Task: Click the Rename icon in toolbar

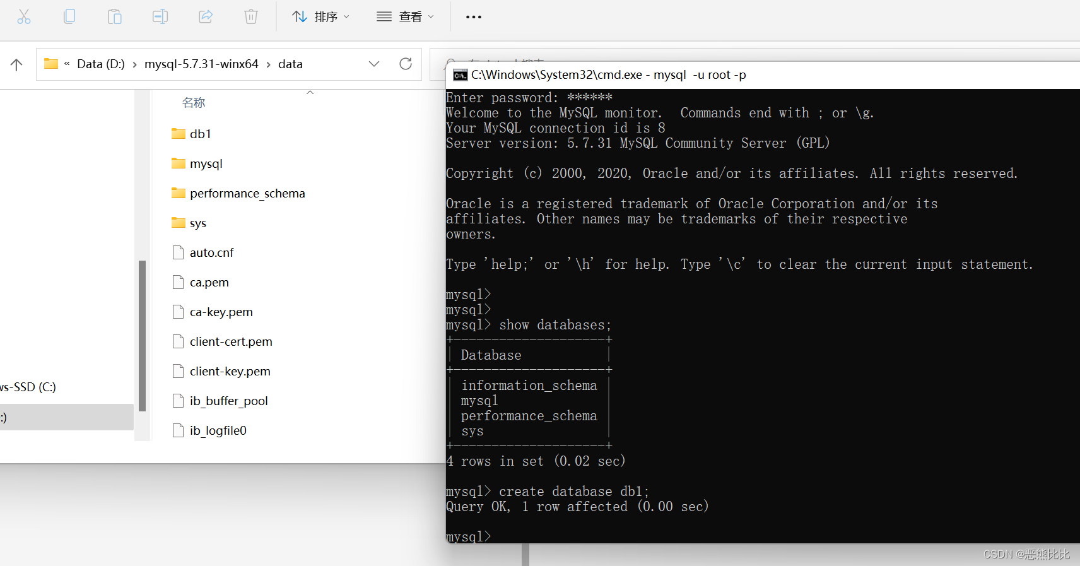Action: [x=160, y=16]
